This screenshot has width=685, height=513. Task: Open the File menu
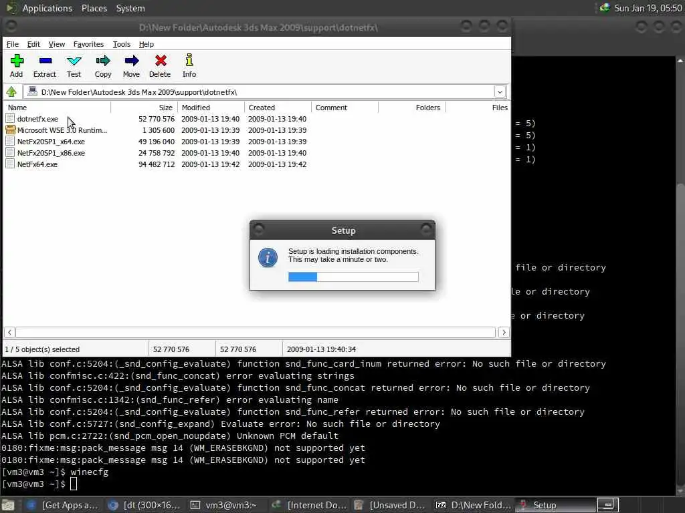(x=13, y=44)
